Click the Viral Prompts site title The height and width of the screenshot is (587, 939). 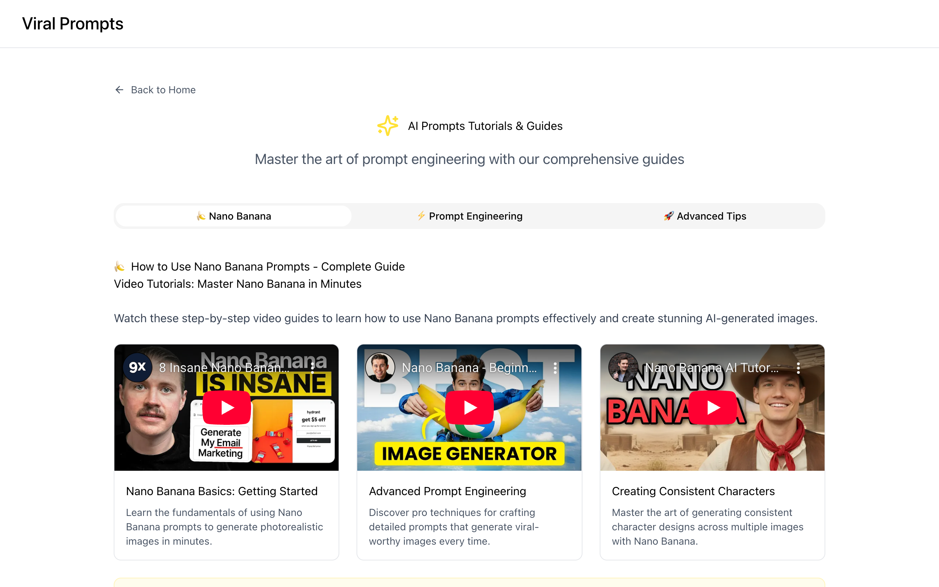pyautogui.click(x=73, y=23)
